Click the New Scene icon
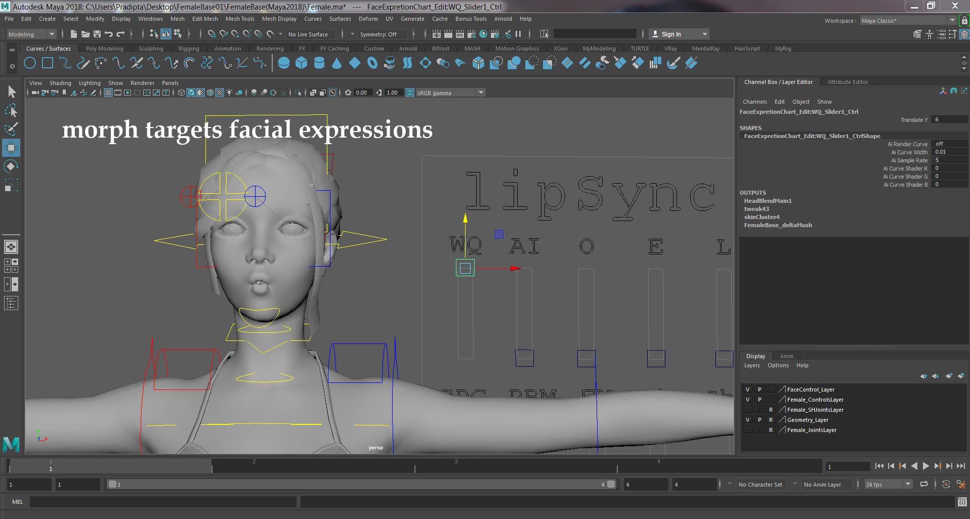Image resolution: width=970 pixels, height=519 pixels. pyautogui.click(x=73, y=34)
